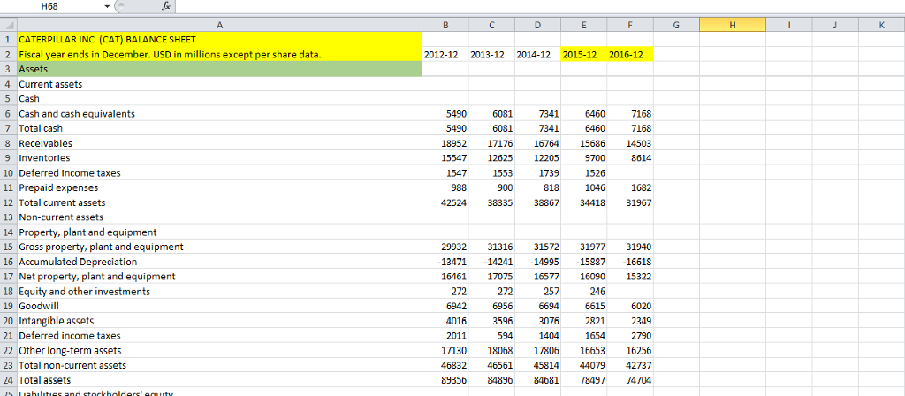Open the Name Box dropdown arrow
The height and width of the screenshot is (396, 905).
(x=106, y=6)
